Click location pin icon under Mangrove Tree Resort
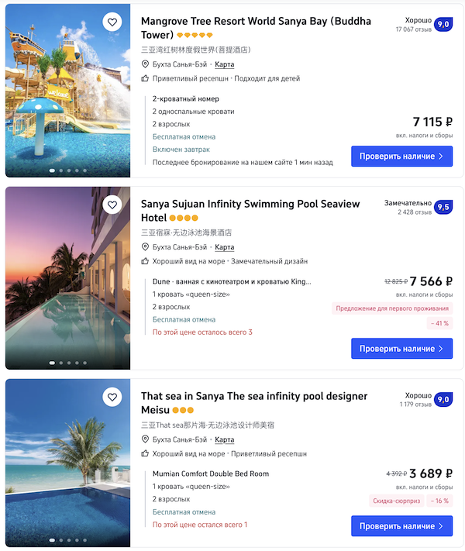This screenshot has width=465, height=551. pyautogui.click(x=145, y=64)
